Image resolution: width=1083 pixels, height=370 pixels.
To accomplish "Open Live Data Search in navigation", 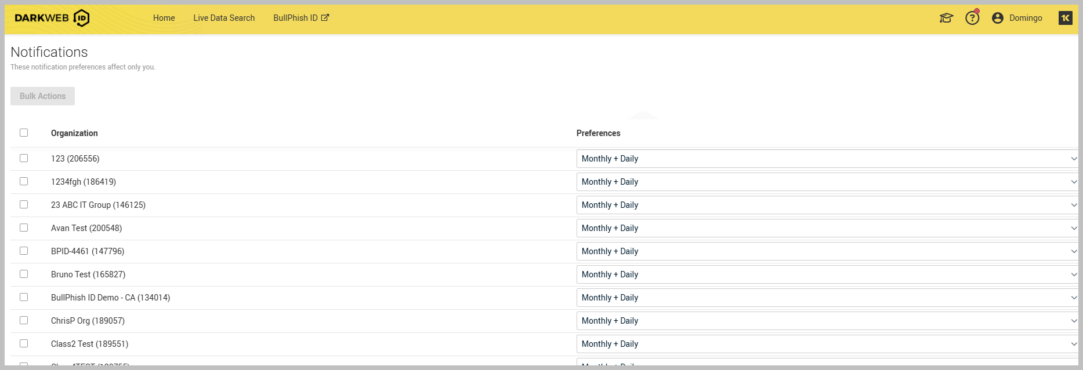I will click(x=224, y=18).
